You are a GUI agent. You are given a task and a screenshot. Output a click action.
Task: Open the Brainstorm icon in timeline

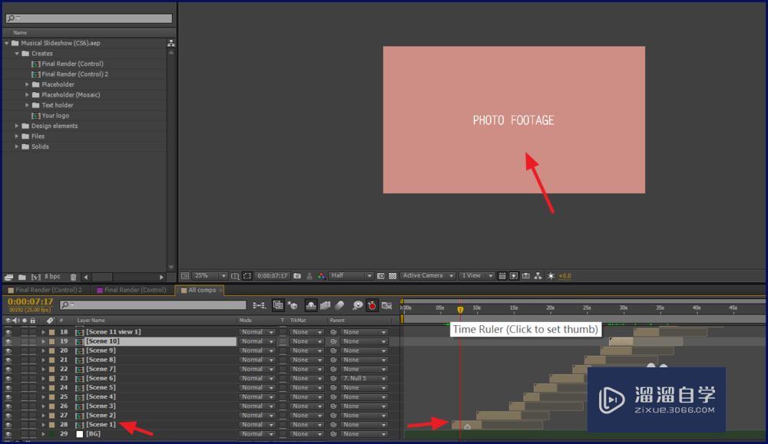358,306
